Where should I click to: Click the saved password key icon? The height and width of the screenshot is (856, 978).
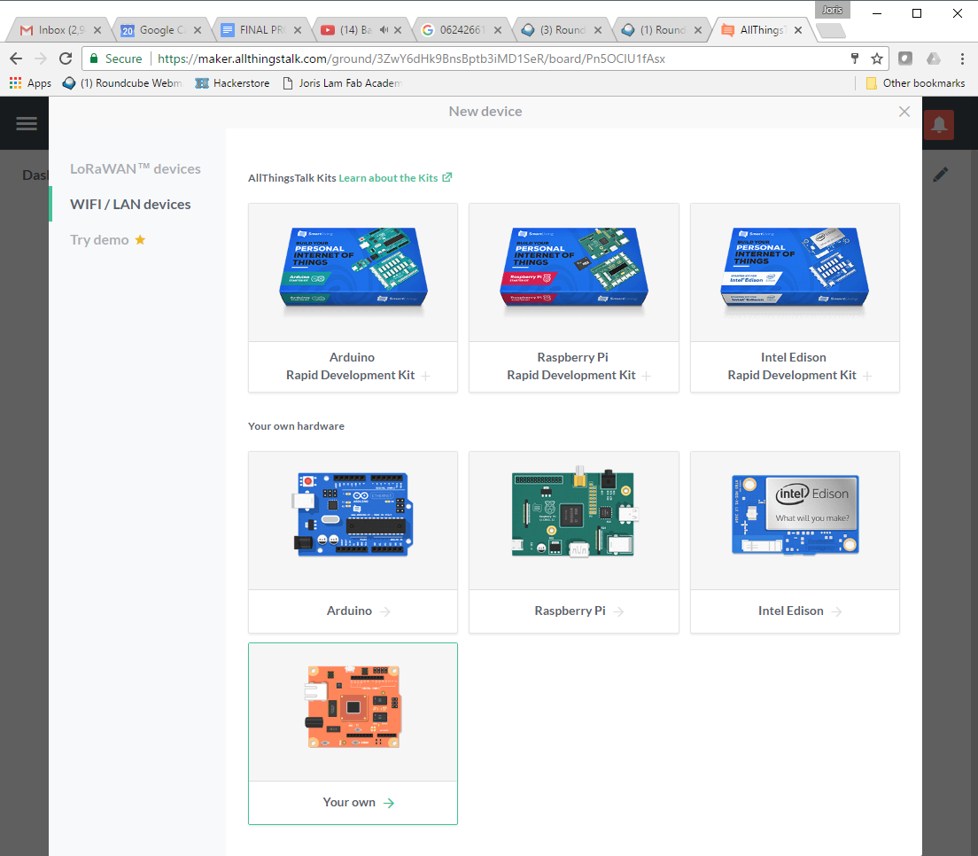pos(855,58)
